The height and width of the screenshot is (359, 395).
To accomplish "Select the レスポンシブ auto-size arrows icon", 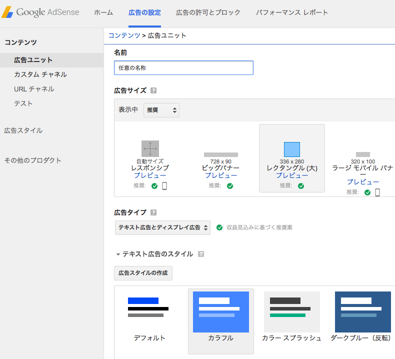I will click(x=150, y=148).
